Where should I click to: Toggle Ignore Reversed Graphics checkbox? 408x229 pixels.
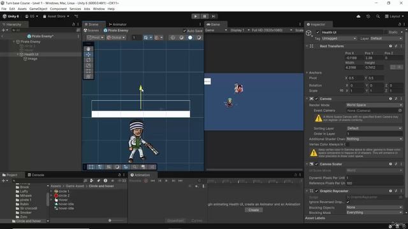pos(348,202)
